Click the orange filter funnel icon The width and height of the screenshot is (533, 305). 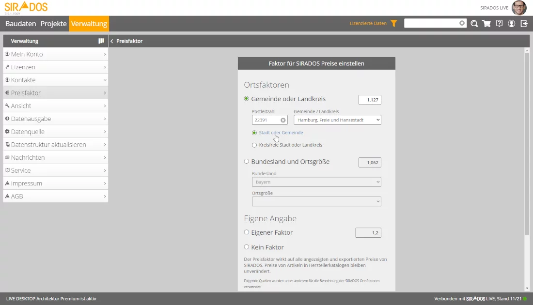click(x=394, y=23)
